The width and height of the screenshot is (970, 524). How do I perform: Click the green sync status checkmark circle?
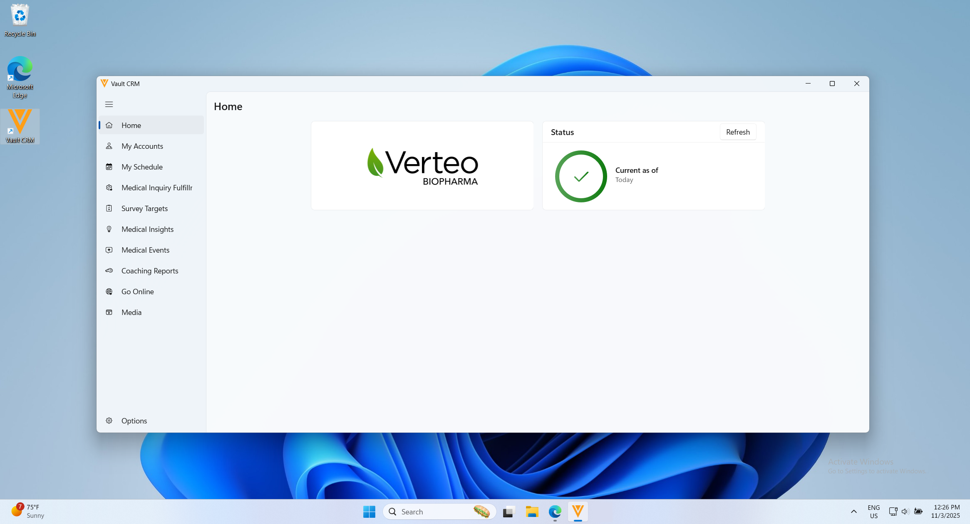coord(581,176)
